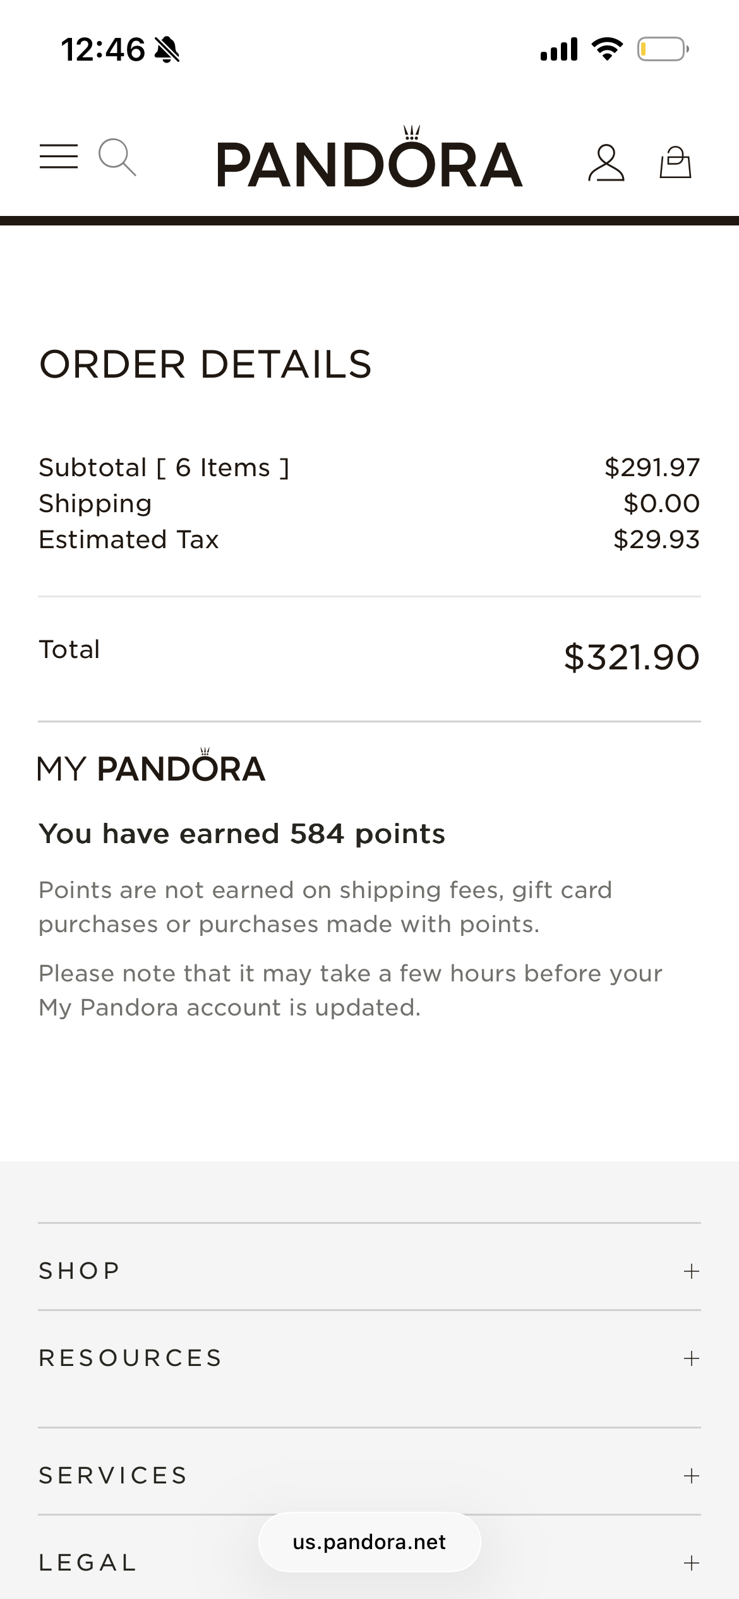Expand the Shop plus icon

pyautogui.click(x=692, y=1271)
